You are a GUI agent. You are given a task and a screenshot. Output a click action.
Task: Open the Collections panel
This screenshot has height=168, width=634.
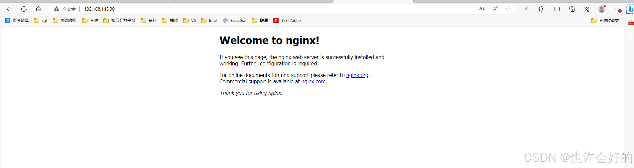point(572,9)
